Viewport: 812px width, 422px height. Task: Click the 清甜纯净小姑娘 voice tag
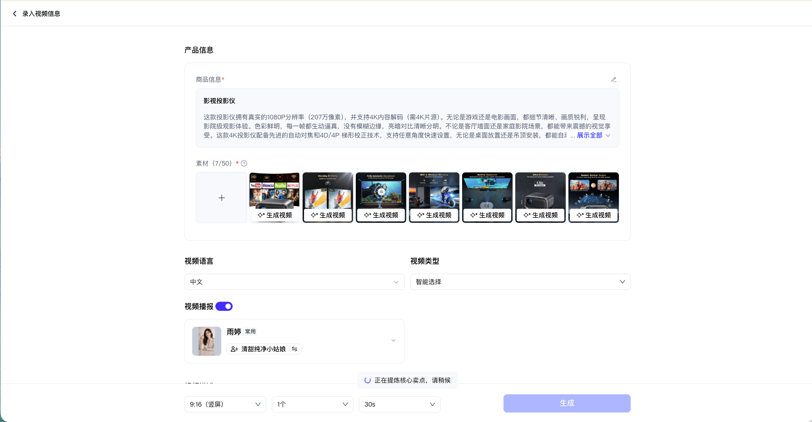tap(264, 349)
